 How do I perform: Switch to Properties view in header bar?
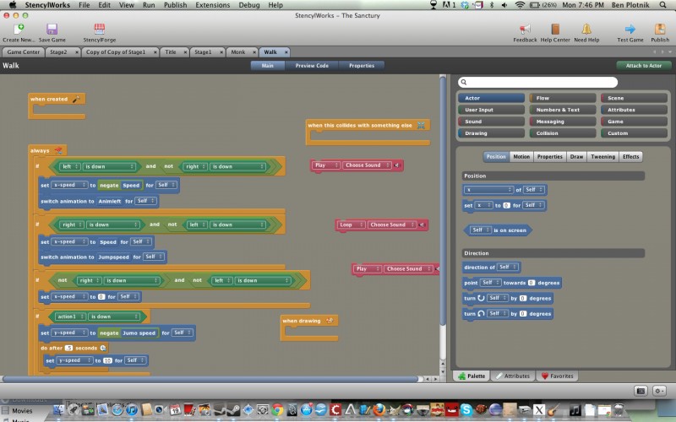(362, 66)
